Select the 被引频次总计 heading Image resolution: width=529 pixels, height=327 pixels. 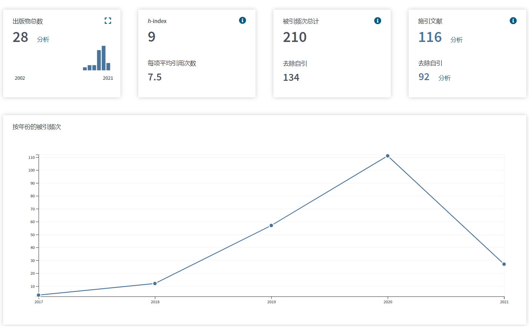[x=301, y=21]
